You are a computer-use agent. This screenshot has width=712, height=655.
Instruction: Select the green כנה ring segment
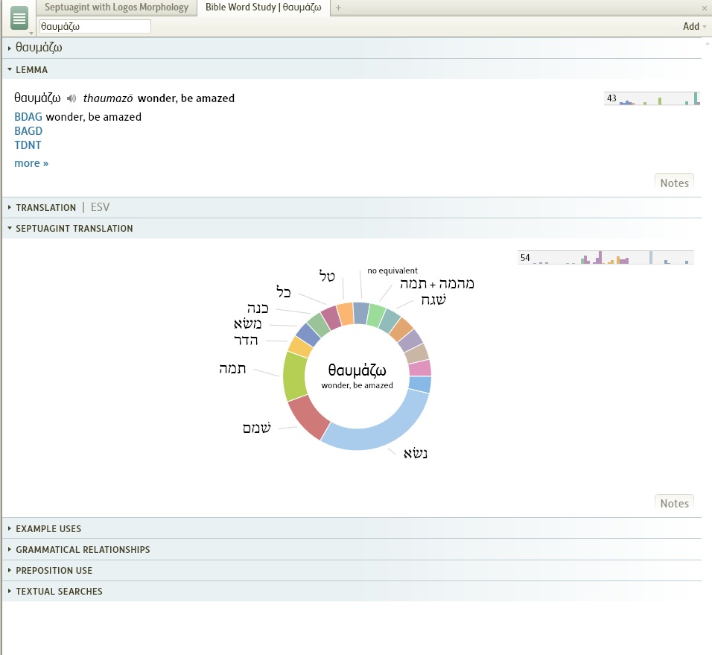318,324
